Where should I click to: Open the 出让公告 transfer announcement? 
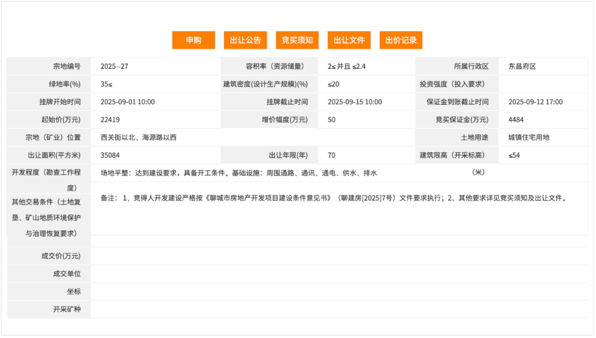(245, 40)
